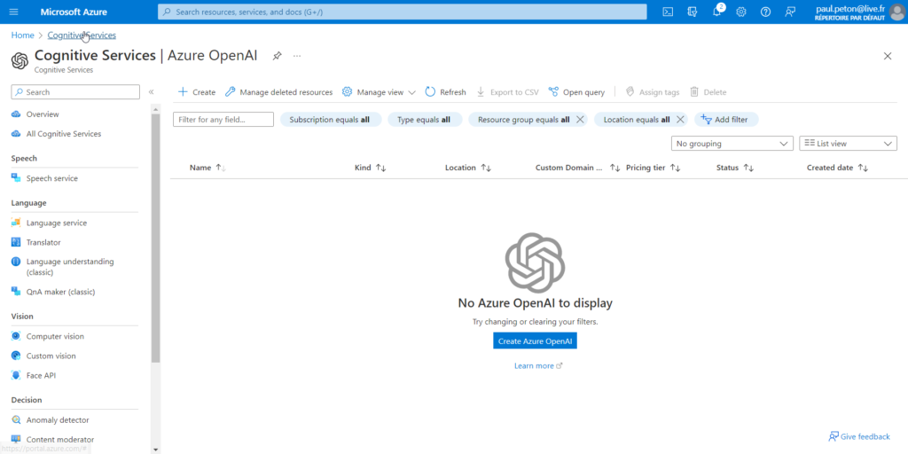Open the help question mark icon

coord(765,12)
